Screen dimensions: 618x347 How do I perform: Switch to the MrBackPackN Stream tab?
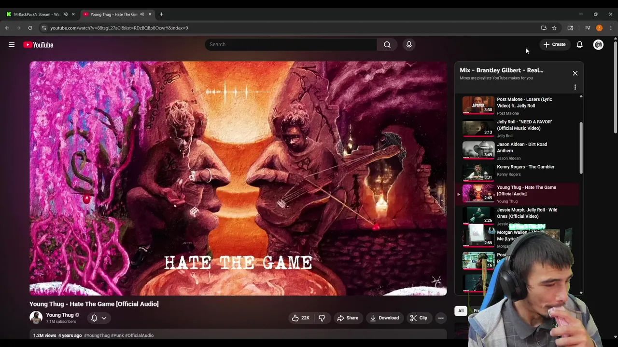[37, 14]
